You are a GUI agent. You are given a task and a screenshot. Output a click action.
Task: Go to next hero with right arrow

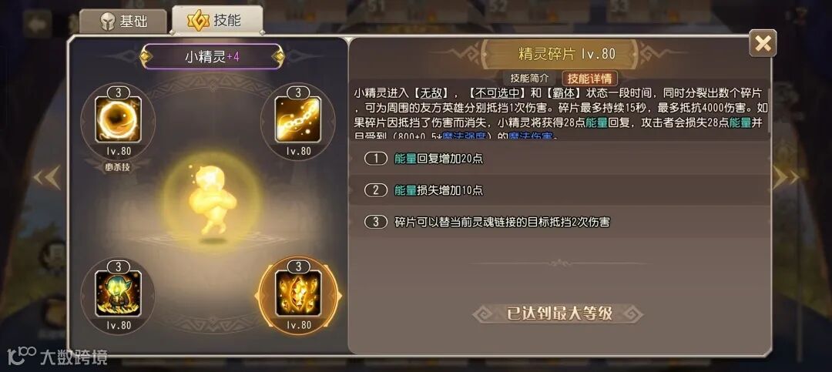(785, 178)
